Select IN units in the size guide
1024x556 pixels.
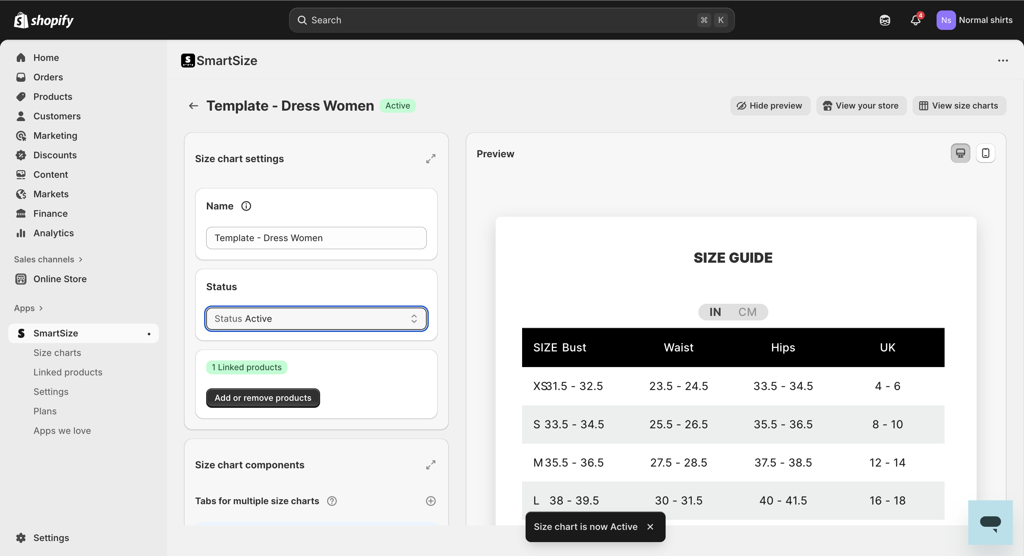click(x=715, y=312)
